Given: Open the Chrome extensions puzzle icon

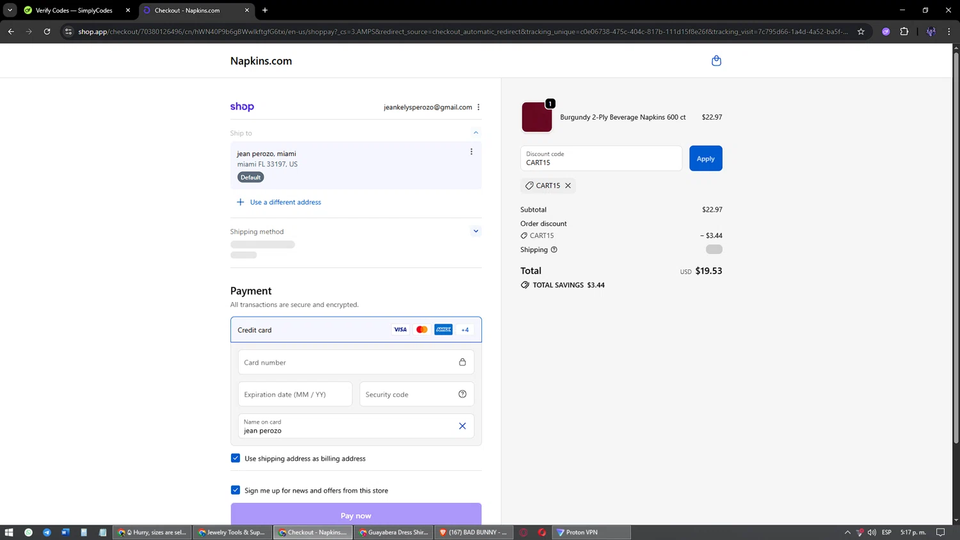Looking at the screenshot, I should coord(904,31).
